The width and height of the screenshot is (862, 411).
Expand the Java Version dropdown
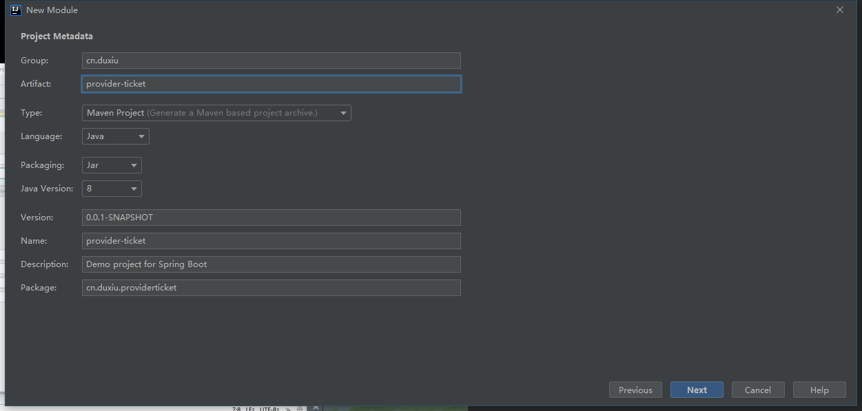point(112,189)
